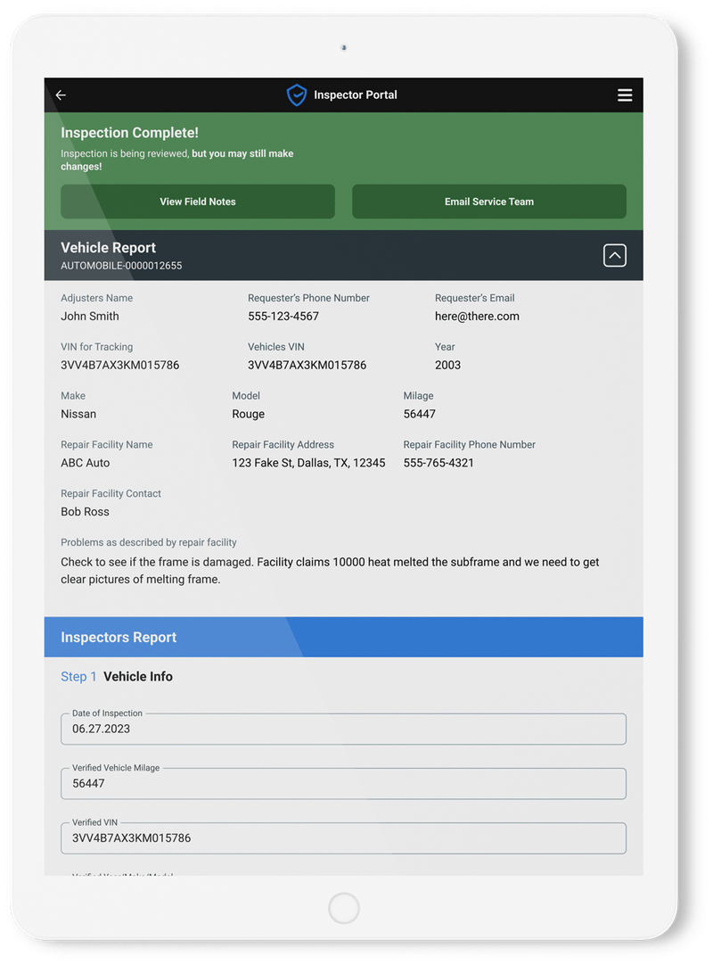This screenshot has width=713, height=965.
Task: Tap the back arrow in the header
Action: tap(60, 95)
